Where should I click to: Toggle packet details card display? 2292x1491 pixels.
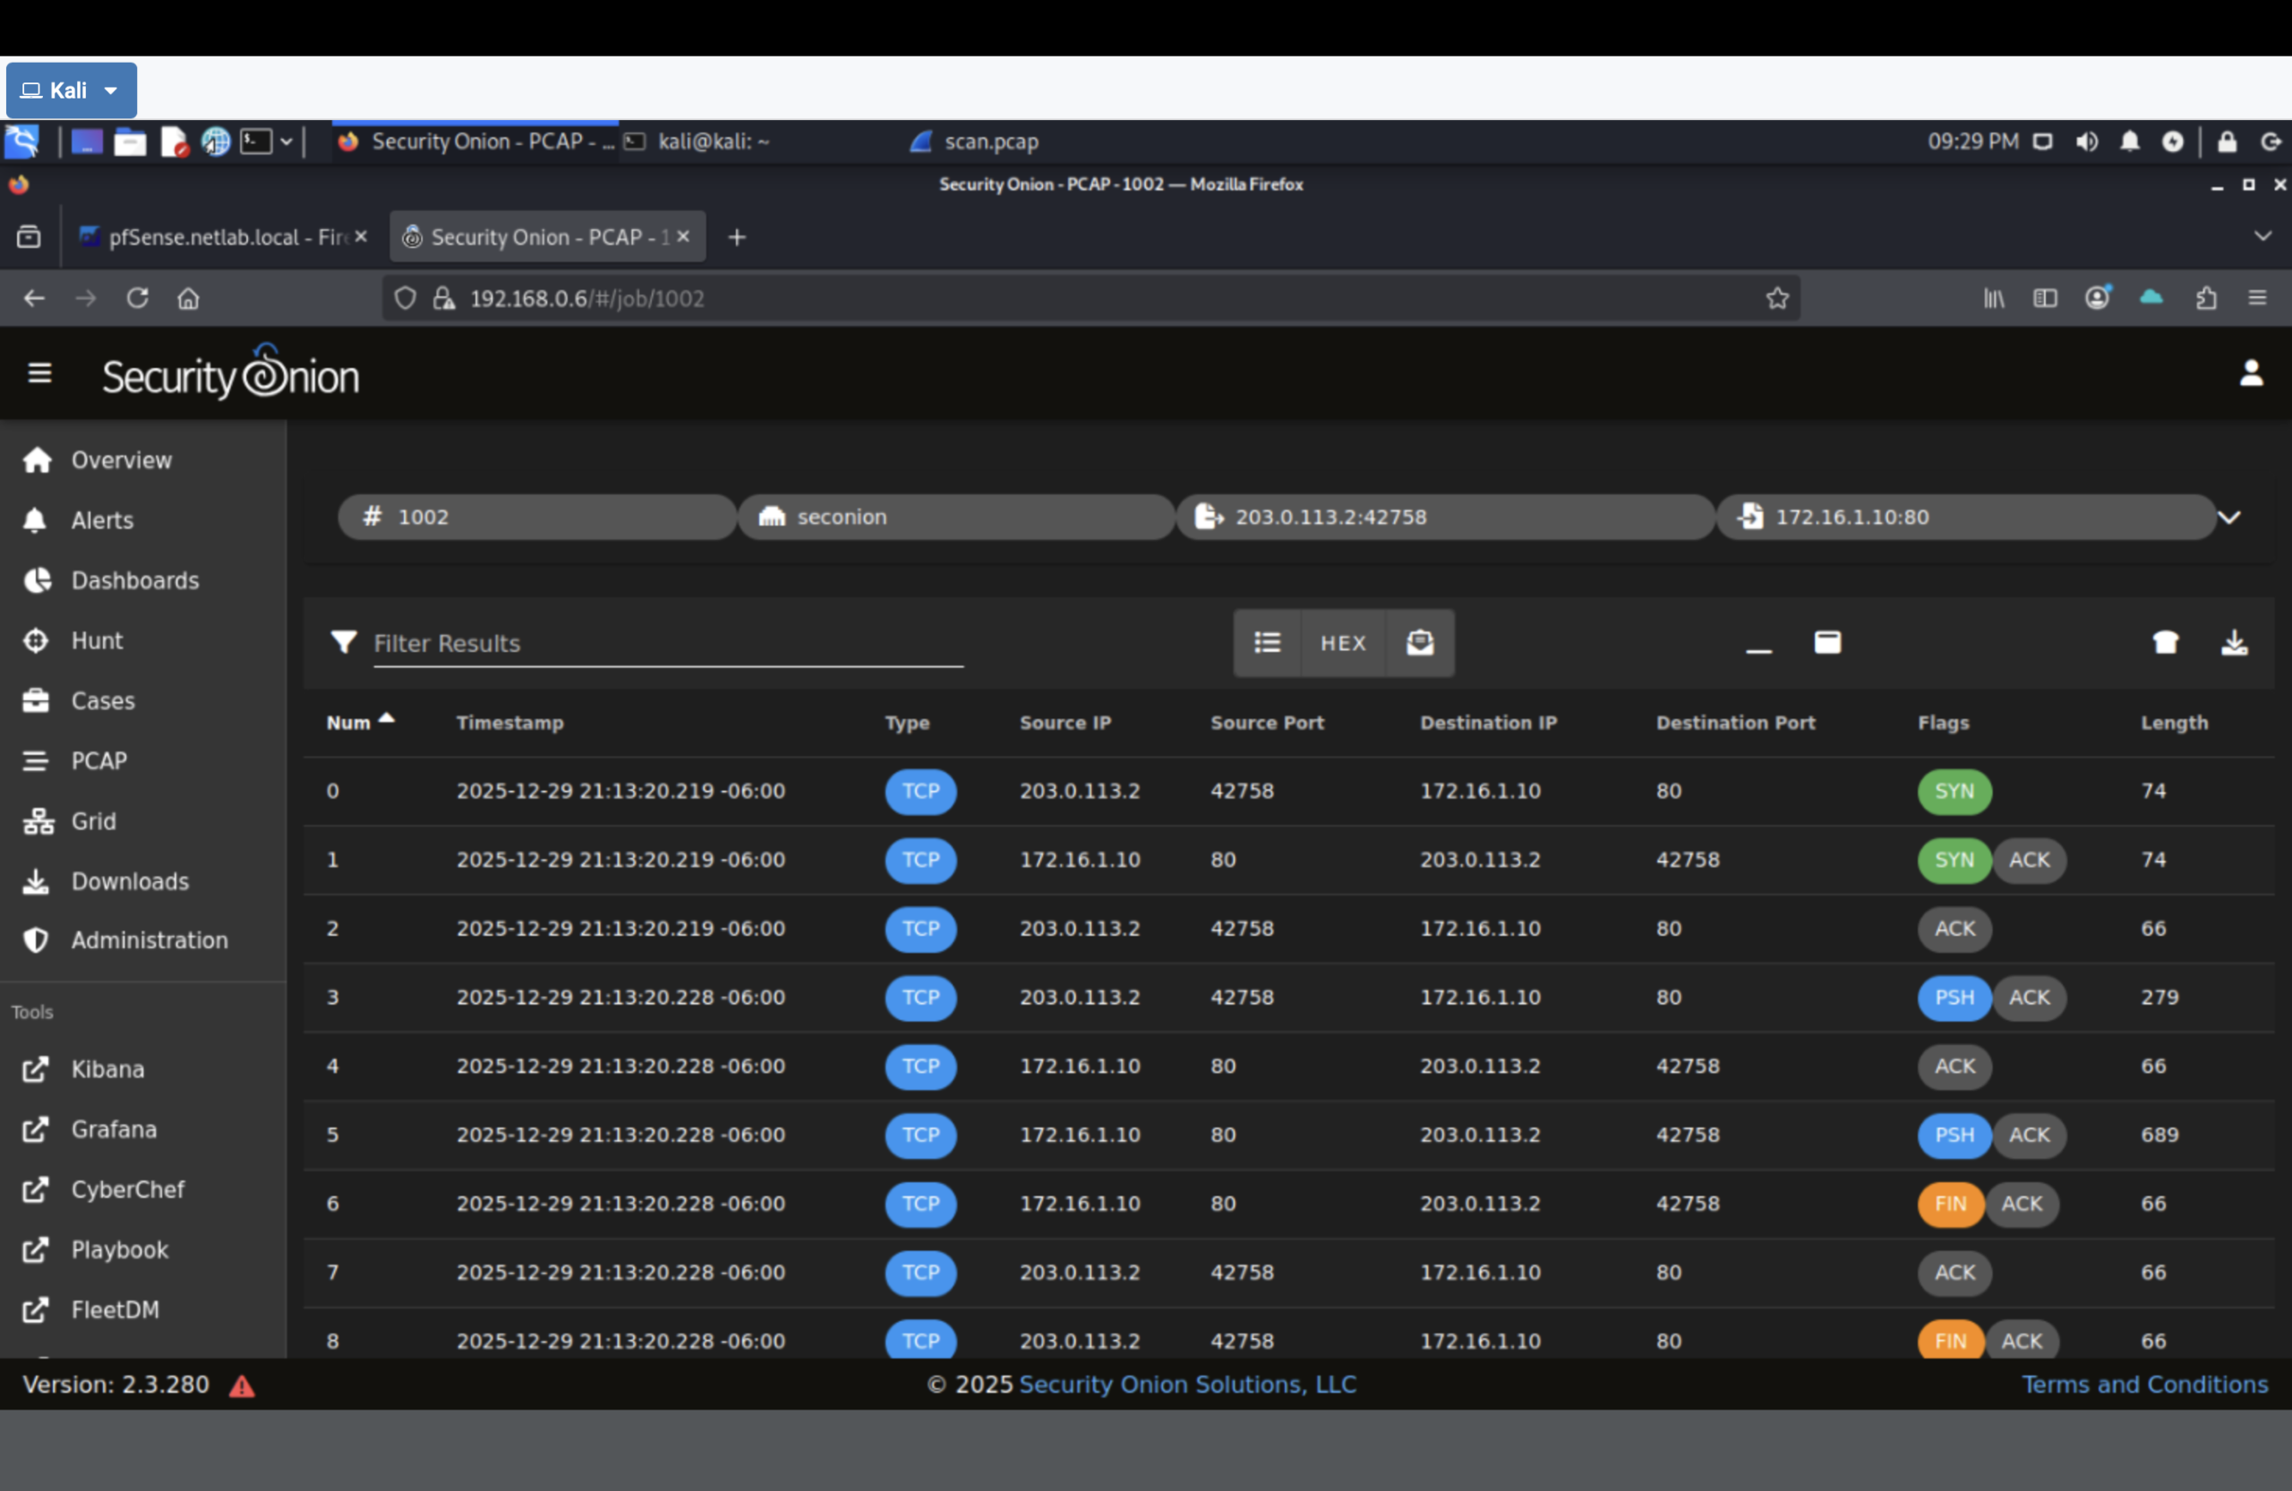1828,641
